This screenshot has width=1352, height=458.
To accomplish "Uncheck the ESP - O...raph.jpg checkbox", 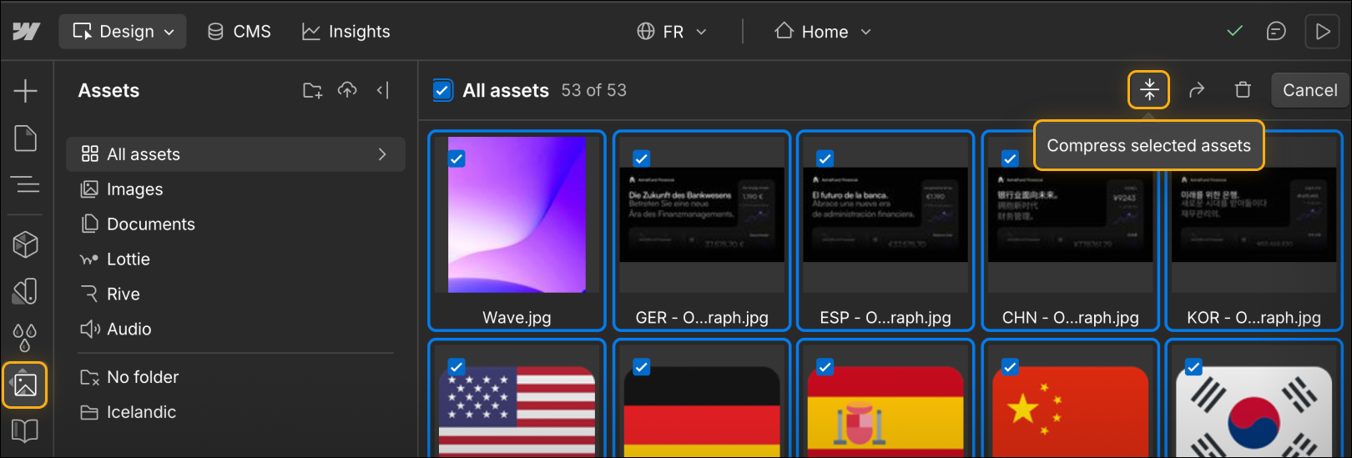I will pyautogui.click(x=825, y=159).
